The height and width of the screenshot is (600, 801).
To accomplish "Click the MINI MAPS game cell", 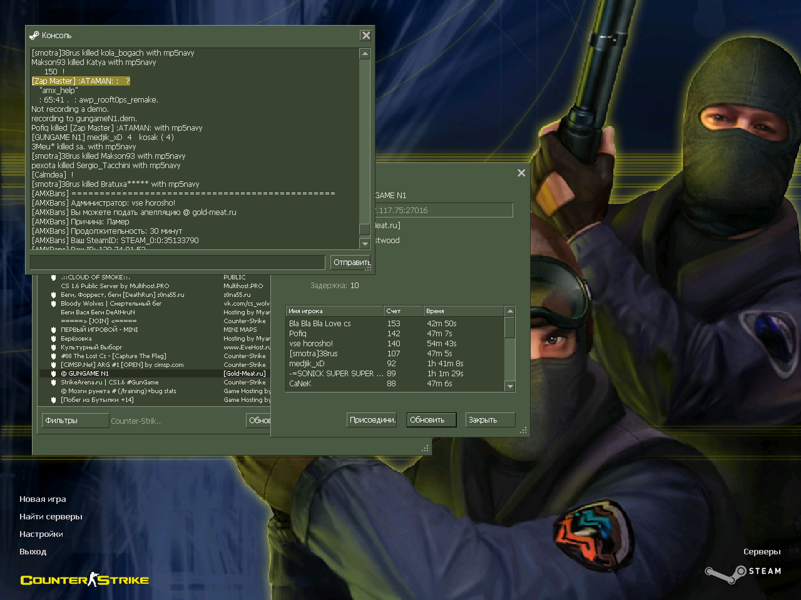I will point(240,330).
